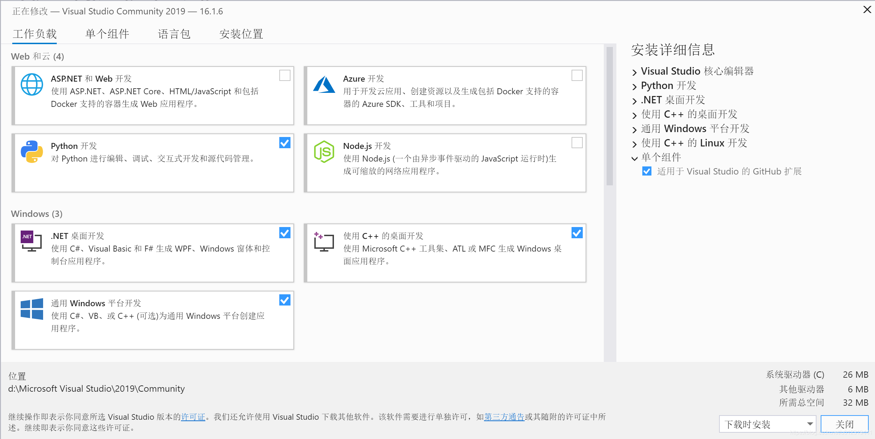This screenshot has height=439, width=875.
Task: Click the workload list vertical scrollbar thumb
Action: click(610, 116)
